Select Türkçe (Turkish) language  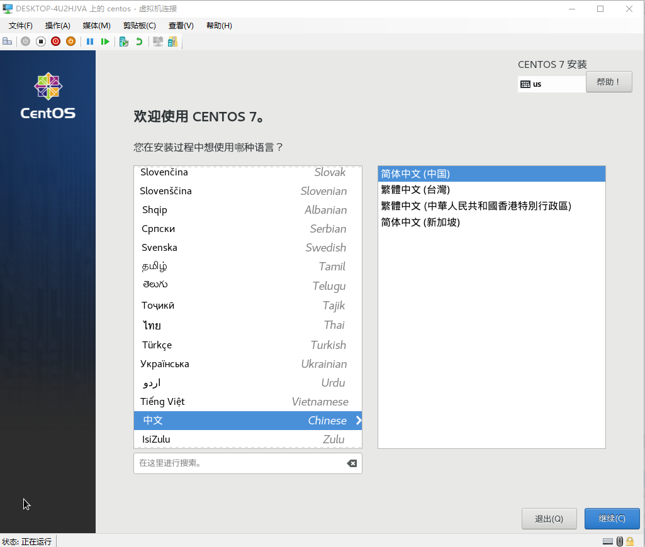(248, 345)
